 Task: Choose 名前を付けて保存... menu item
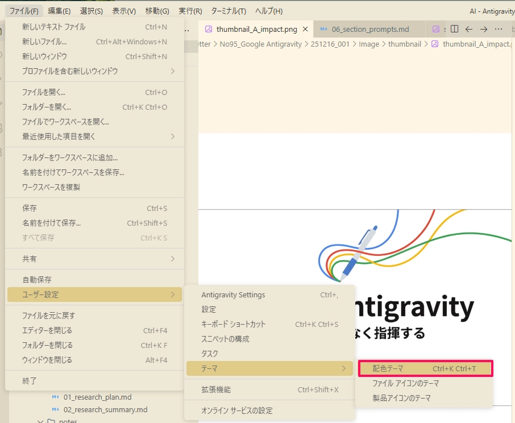94,223
